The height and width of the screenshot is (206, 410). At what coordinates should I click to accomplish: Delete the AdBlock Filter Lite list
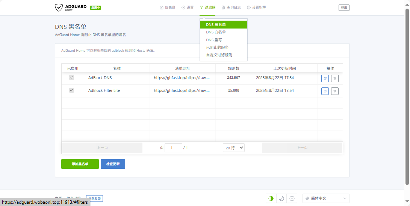tap(335, 91)
